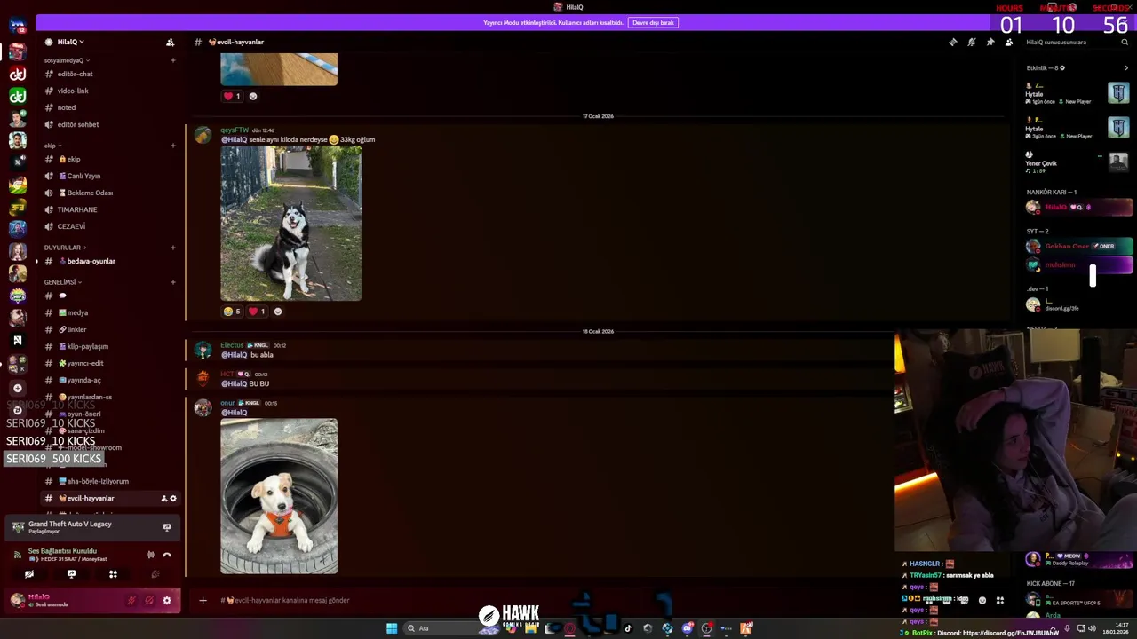
Task: Create invite for evcil-hayvanlar channel
Action: click(x=163, y=499)
